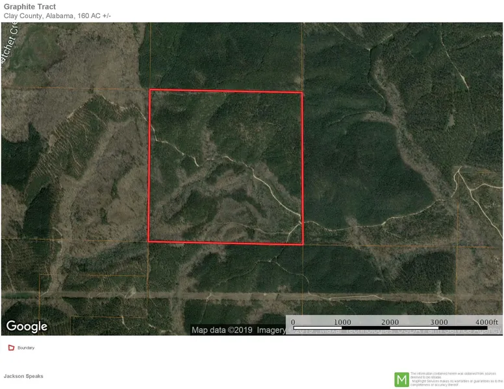Click the Jackson Speaks name text
Screen dimensions: 504x389
23,376
